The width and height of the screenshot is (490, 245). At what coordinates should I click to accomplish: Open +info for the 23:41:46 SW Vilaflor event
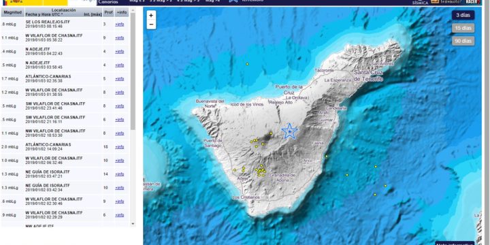pos(119,106)
